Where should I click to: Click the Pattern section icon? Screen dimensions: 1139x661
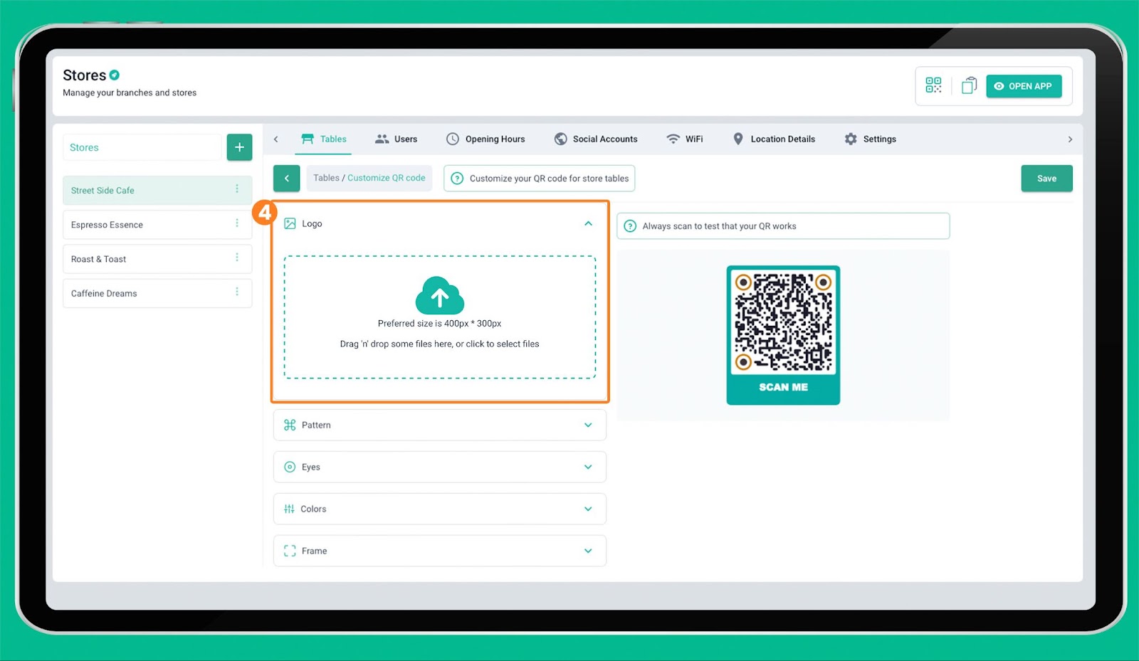[290, 425]
